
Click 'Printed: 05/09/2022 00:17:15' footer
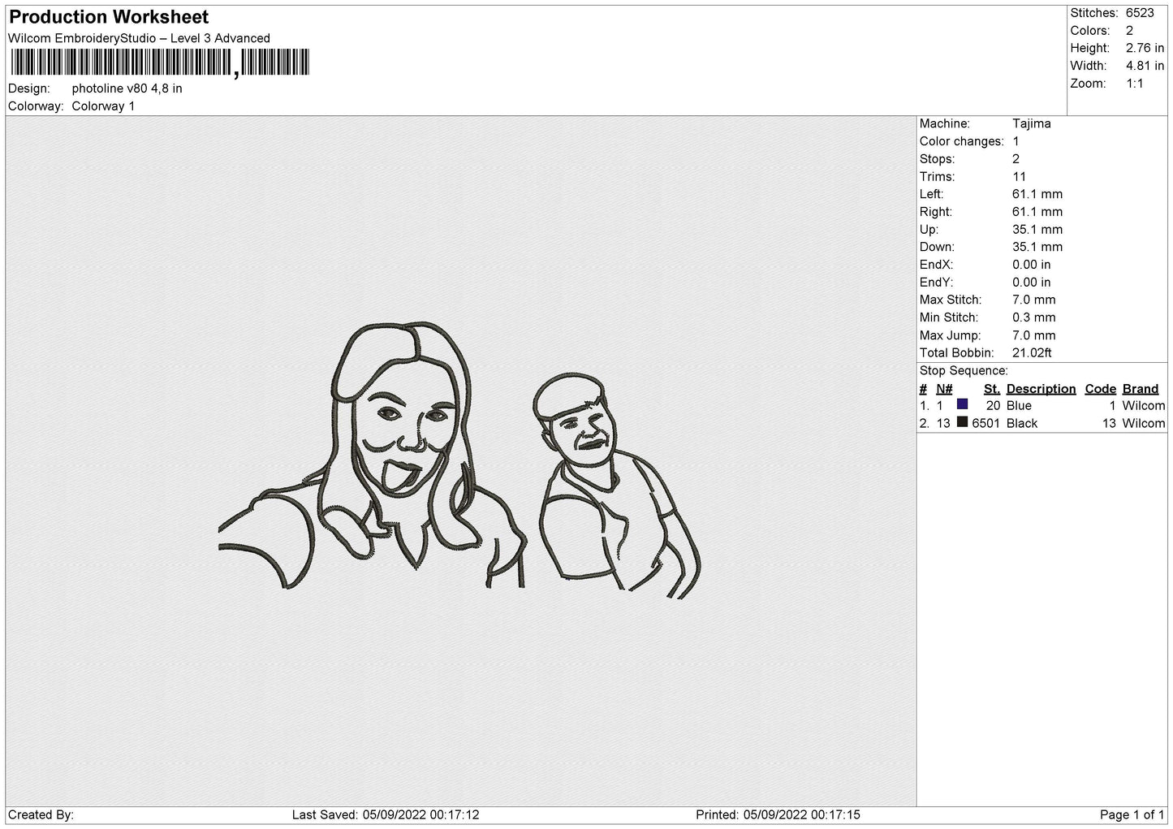778,815
